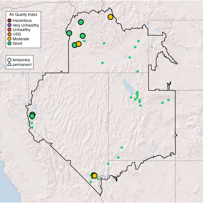Click the yellow Moderate marker on the northern border

(x=110, y=17)
